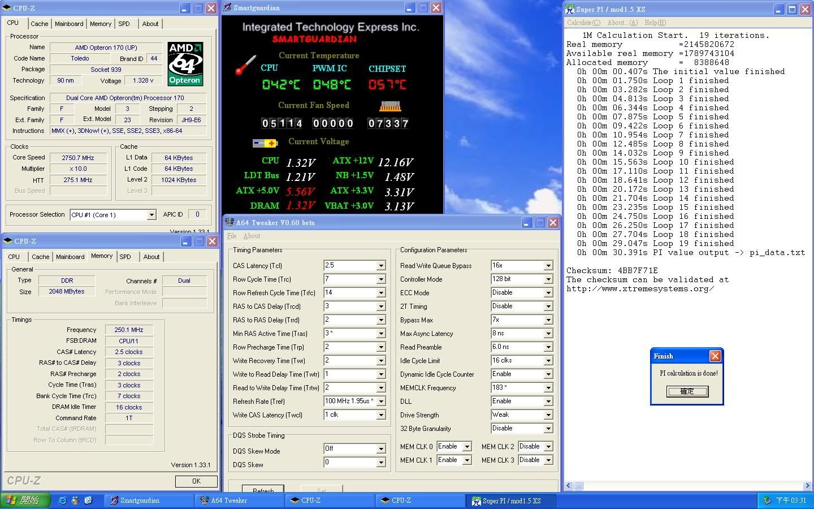Click the red thermometer icon in Smartguardian
Viewport: 814px width, 509px height.
[246, 65]
